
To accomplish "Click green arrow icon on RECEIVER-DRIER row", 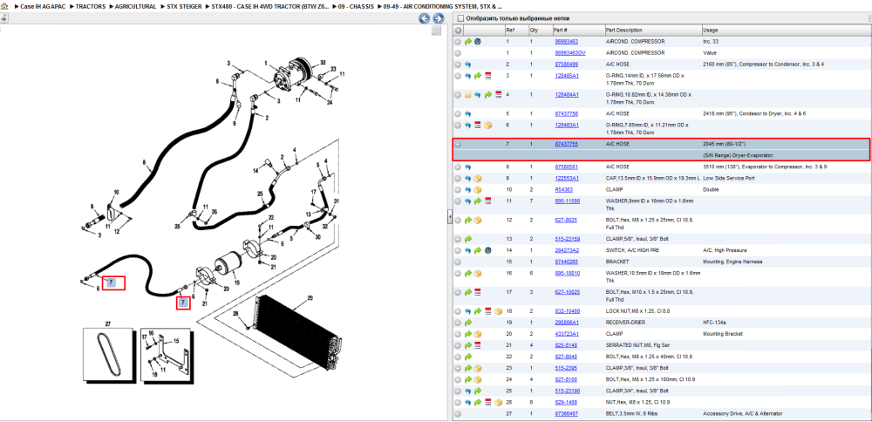I will tap(468, 323).
